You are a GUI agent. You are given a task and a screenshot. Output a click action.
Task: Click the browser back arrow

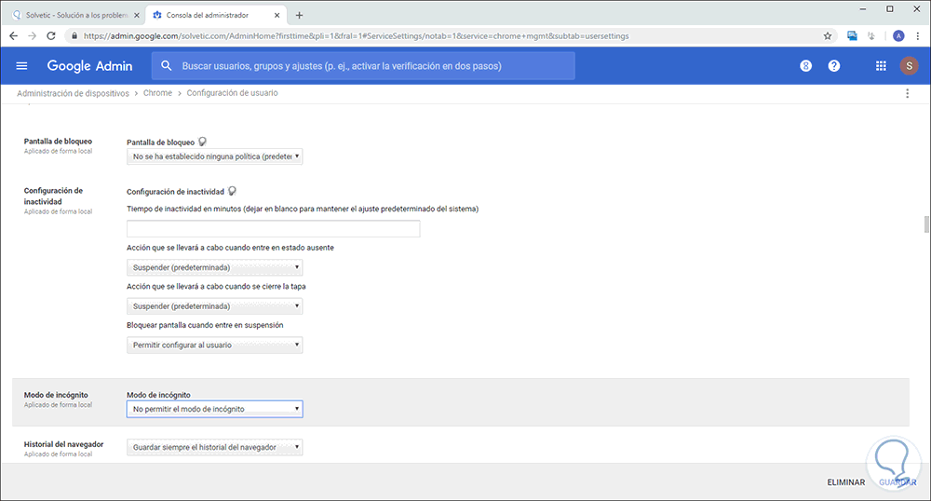pyautogui.click(x=12, y=36)
